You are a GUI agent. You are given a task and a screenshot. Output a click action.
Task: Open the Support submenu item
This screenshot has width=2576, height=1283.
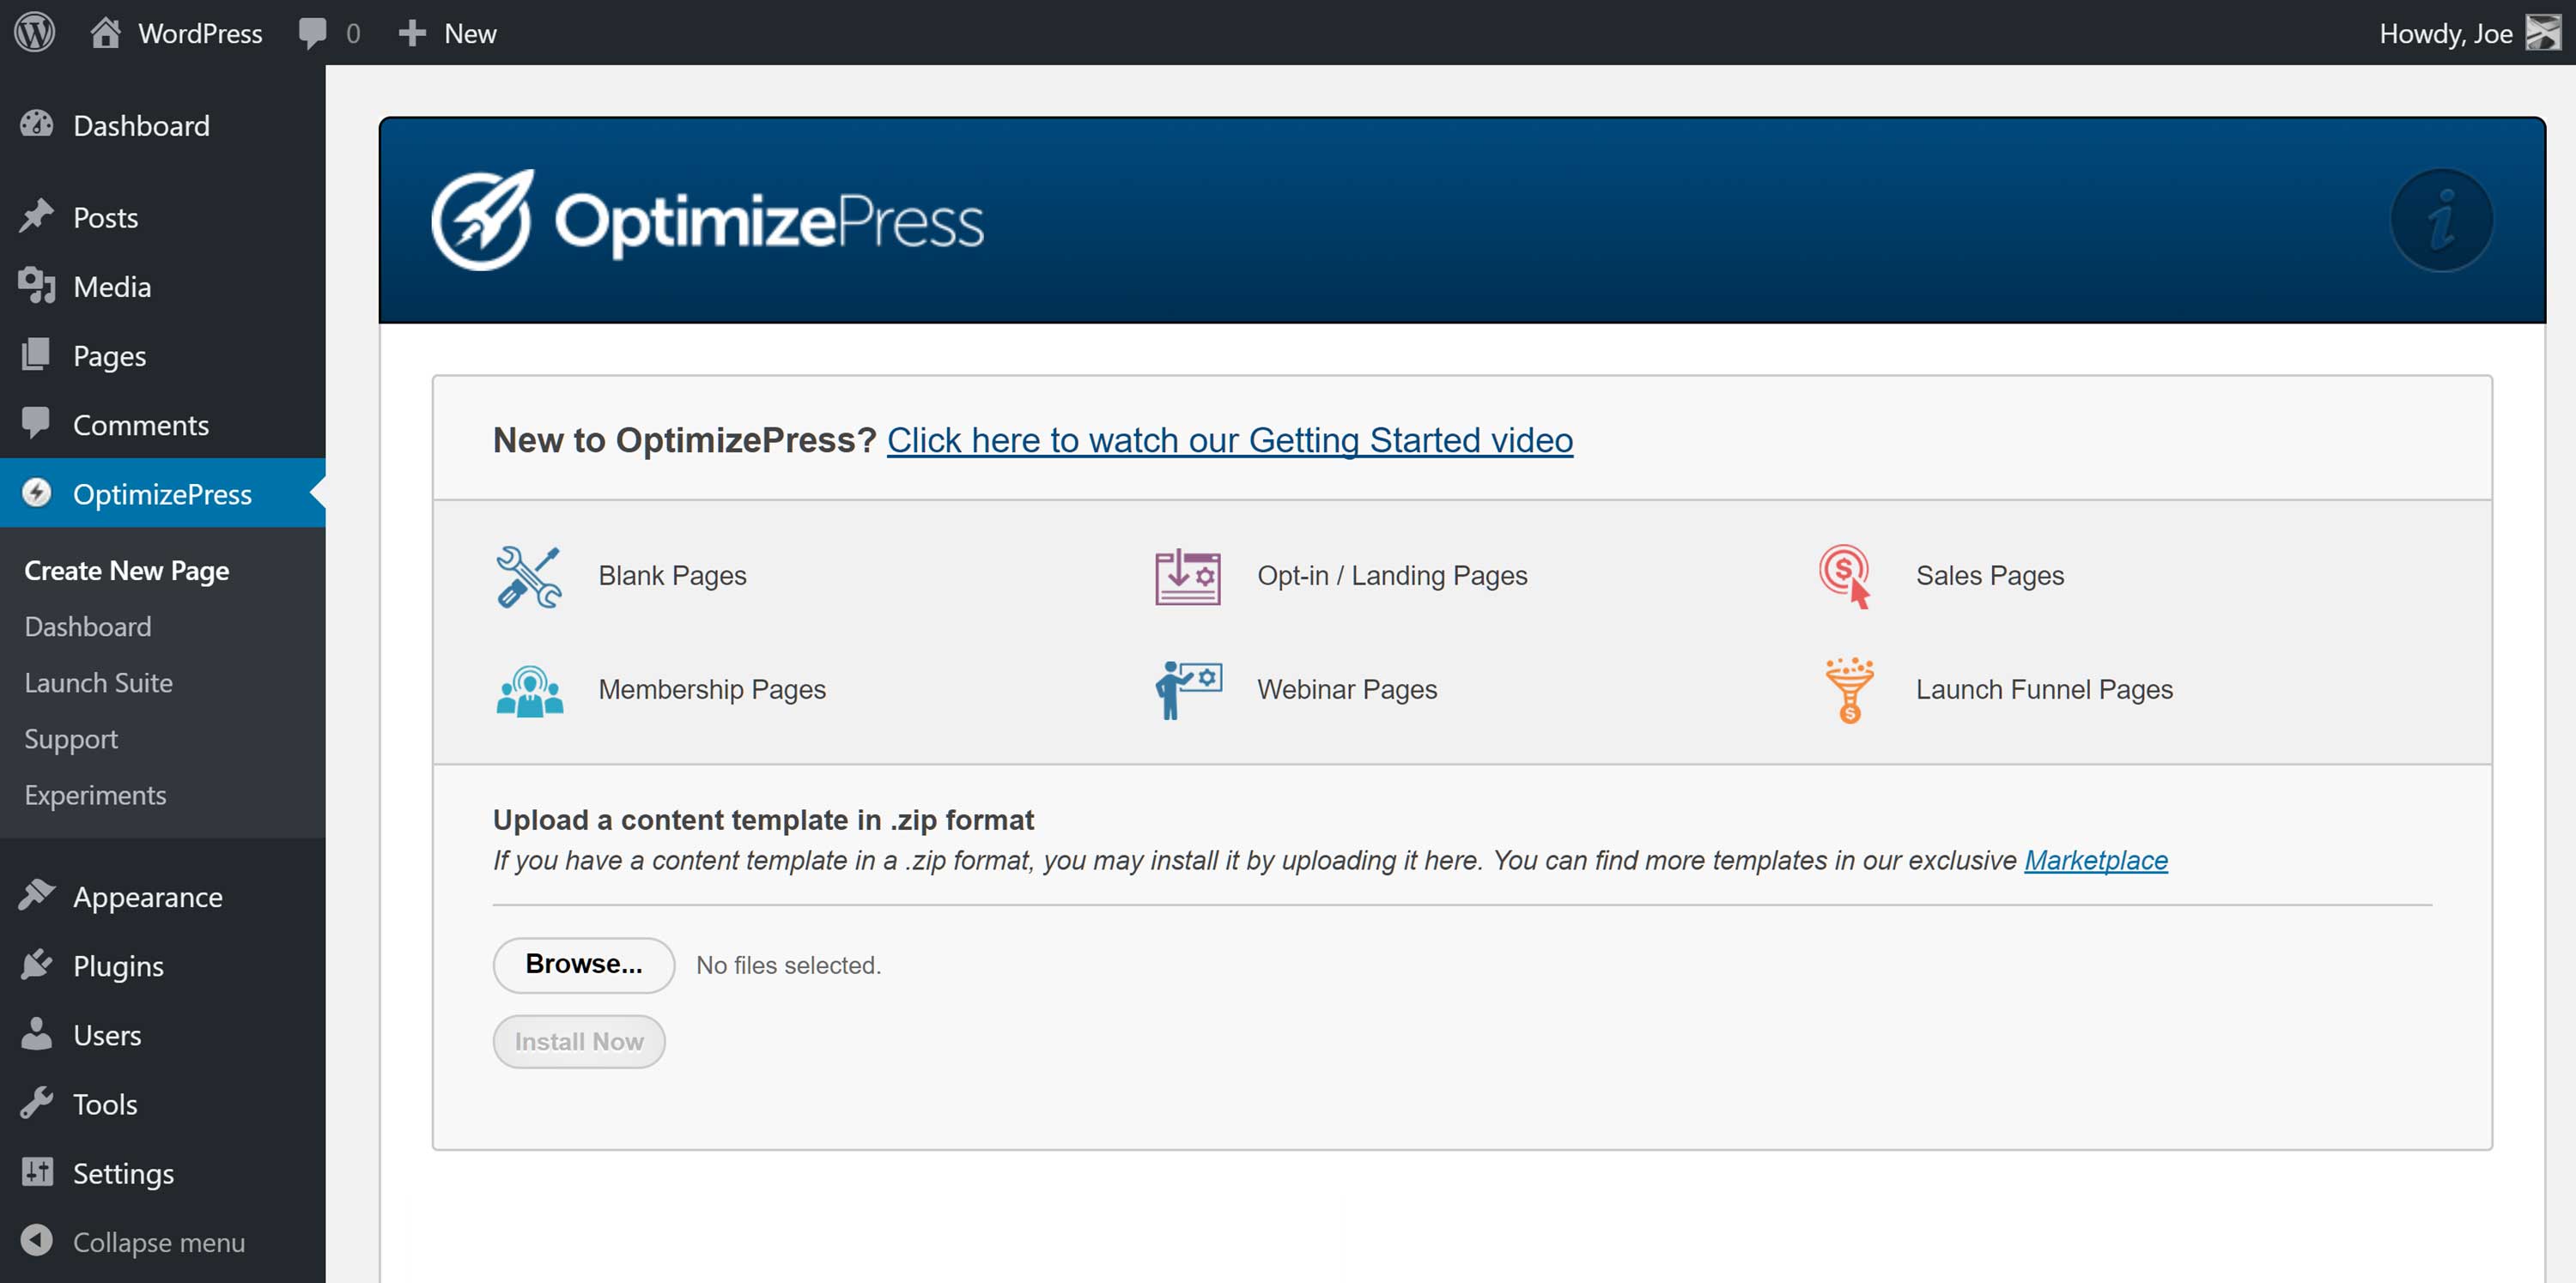click(71, 740)
